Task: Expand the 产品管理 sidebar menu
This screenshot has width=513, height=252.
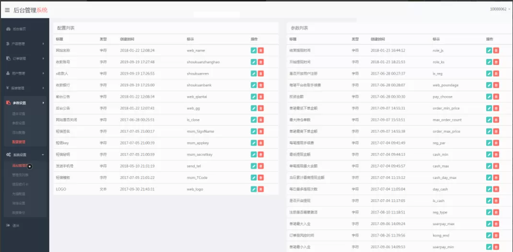Action: 24,44
